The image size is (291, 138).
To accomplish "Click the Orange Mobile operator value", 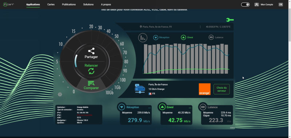I will (83, 107).
